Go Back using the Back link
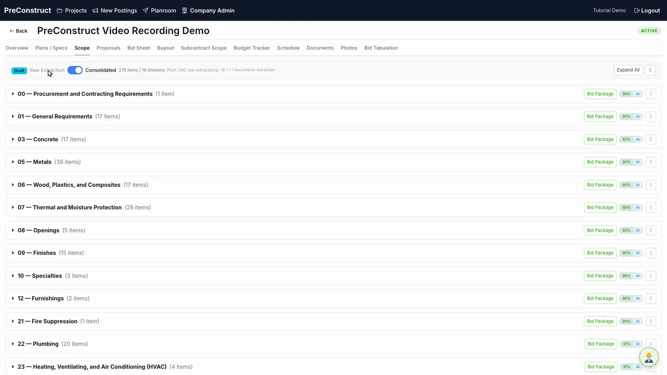This screenshot has width=667, height=375. (x=19, y=31)
